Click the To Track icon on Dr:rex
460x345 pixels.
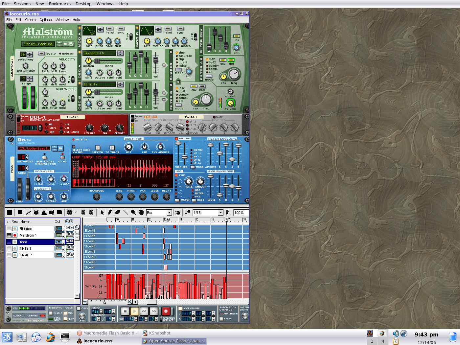[x=113, y=148]
